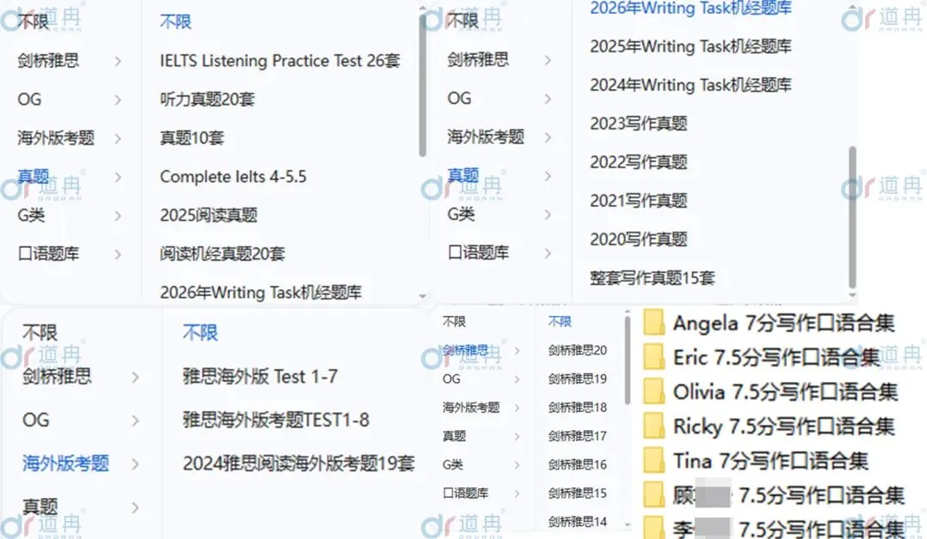
Task: Click blue 不限 above IELTS Listening Practice Test
Action: point(176,21)
